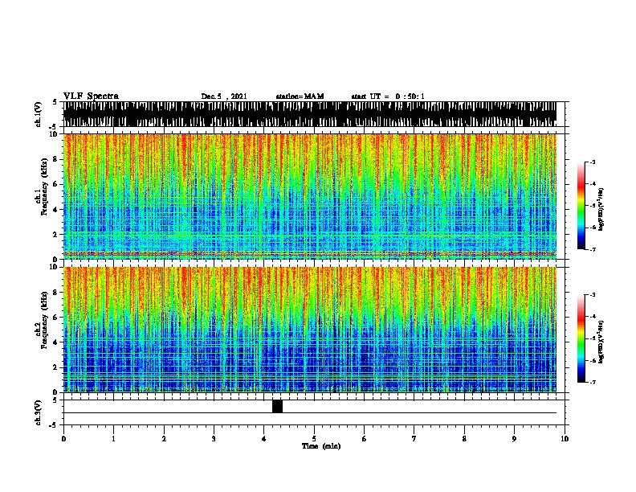The height and width of the screenshot is (492, 636).
Task: Click the time-axis tick label "4"
Action: tap(264, 439)
